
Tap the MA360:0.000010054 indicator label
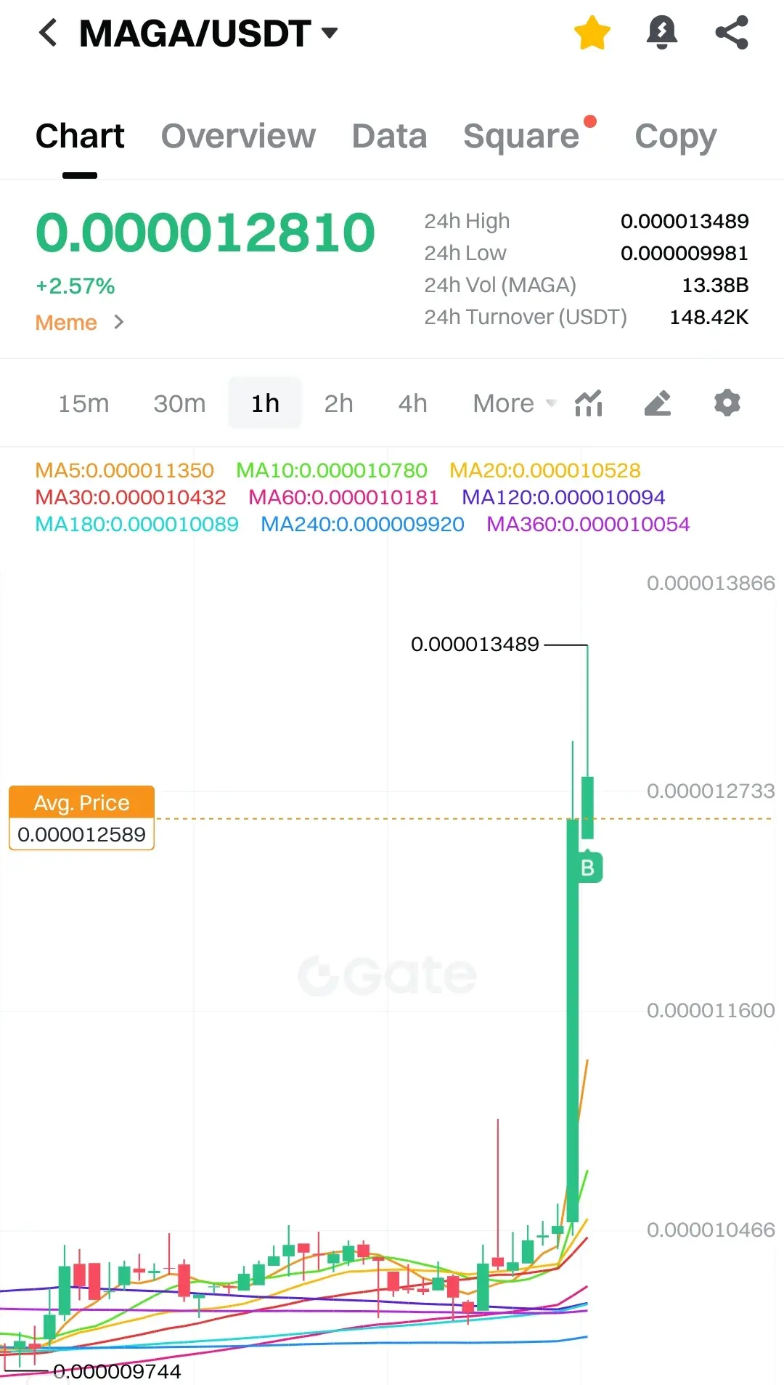click(588, 524)
